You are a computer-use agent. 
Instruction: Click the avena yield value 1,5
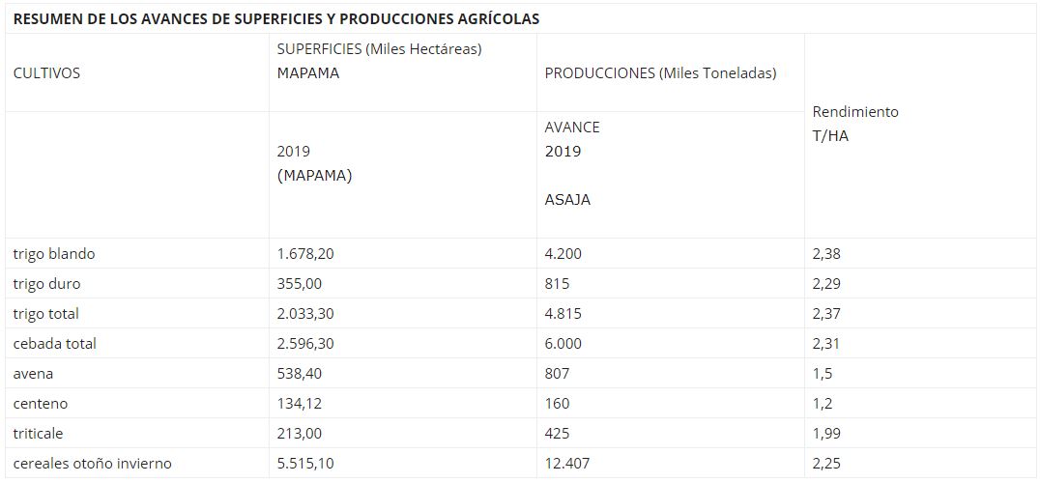point(823,374)
